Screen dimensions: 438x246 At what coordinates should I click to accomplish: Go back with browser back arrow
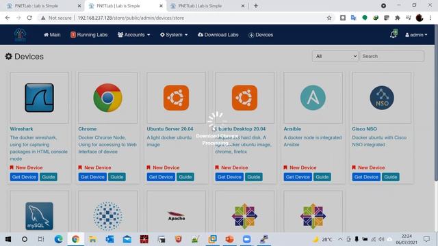point(8,18)
